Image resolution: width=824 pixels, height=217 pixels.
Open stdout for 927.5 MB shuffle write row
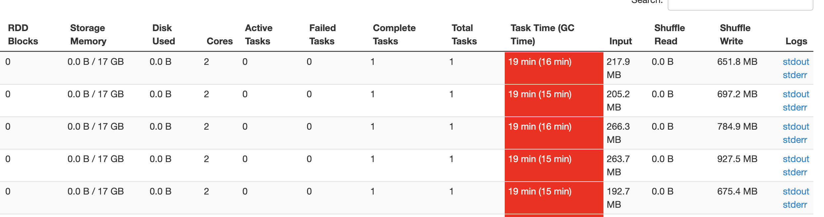pos(796,159)
